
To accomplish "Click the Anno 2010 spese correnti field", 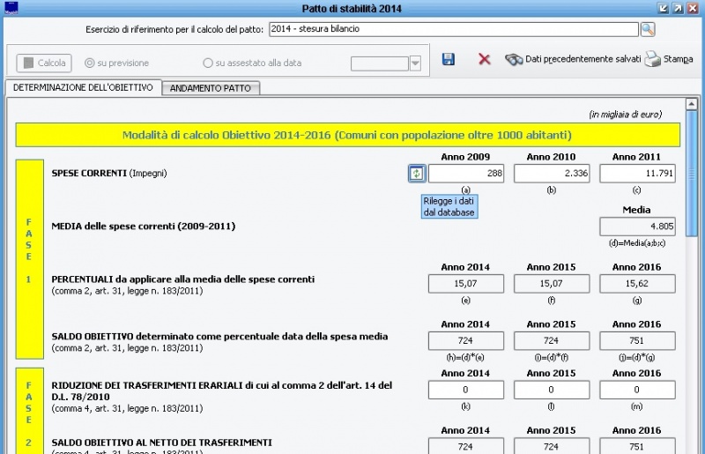I will pos(551,174).
